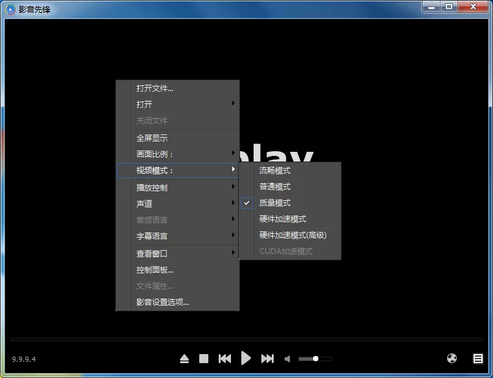Skip to next track
This screenshot has width=493, height=378.
(267, 359)
